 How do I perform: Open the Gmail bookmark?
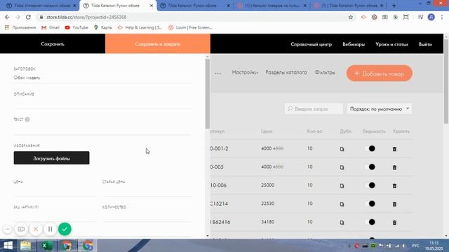point(51,27)
